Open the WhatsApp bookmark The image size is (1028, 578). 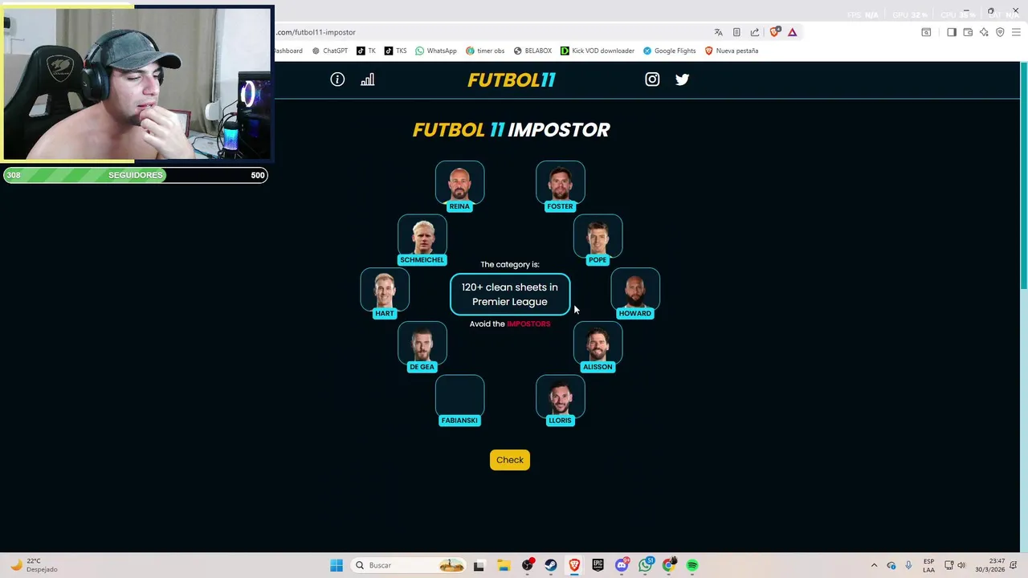(436, 51)
